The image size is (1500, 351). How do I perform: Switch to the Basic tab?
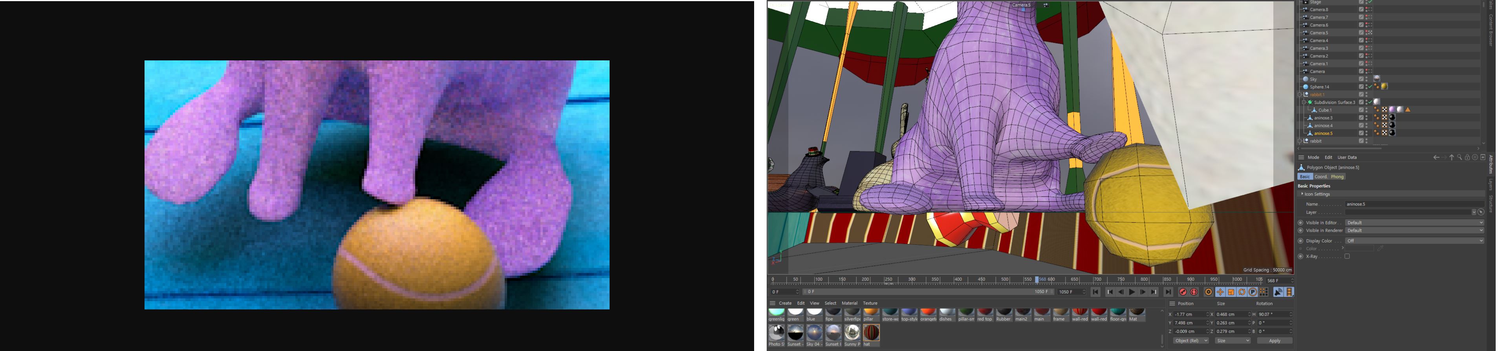1304,176
